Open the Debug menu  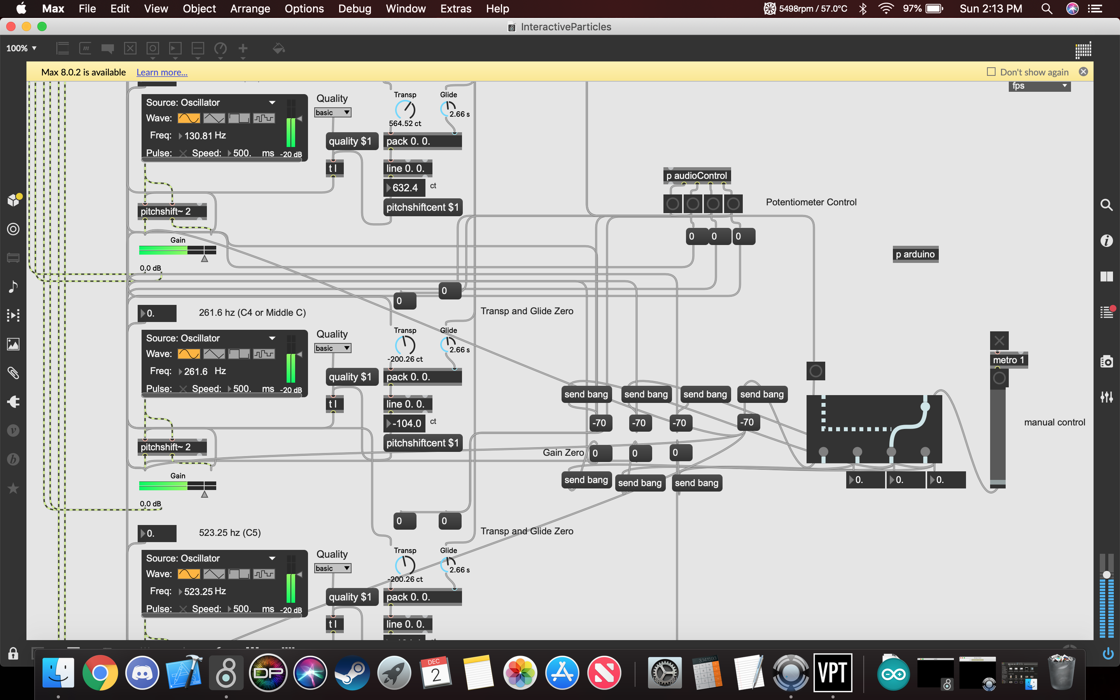pos(355,9)
